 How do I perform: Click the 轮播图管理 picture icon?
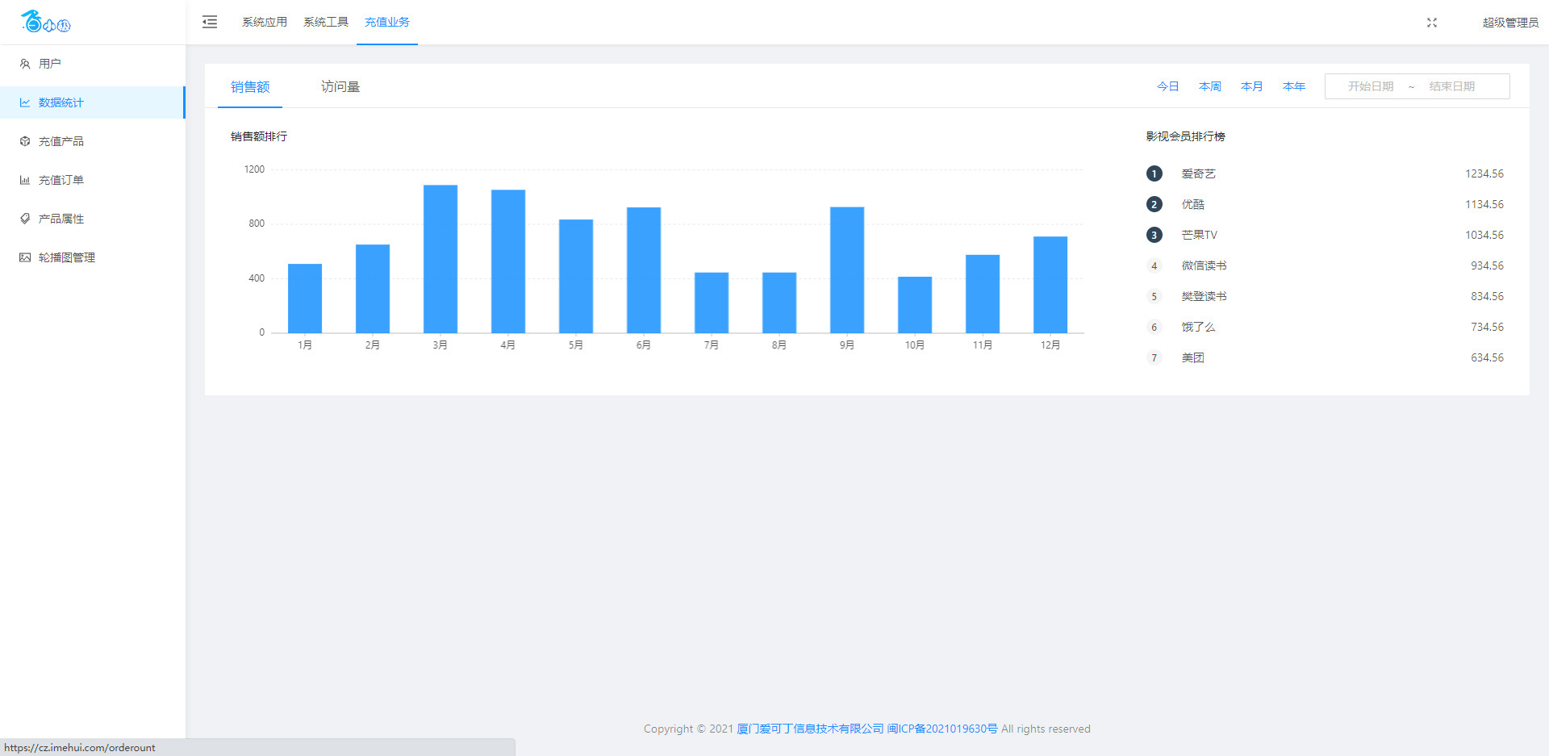coord(25,257)
